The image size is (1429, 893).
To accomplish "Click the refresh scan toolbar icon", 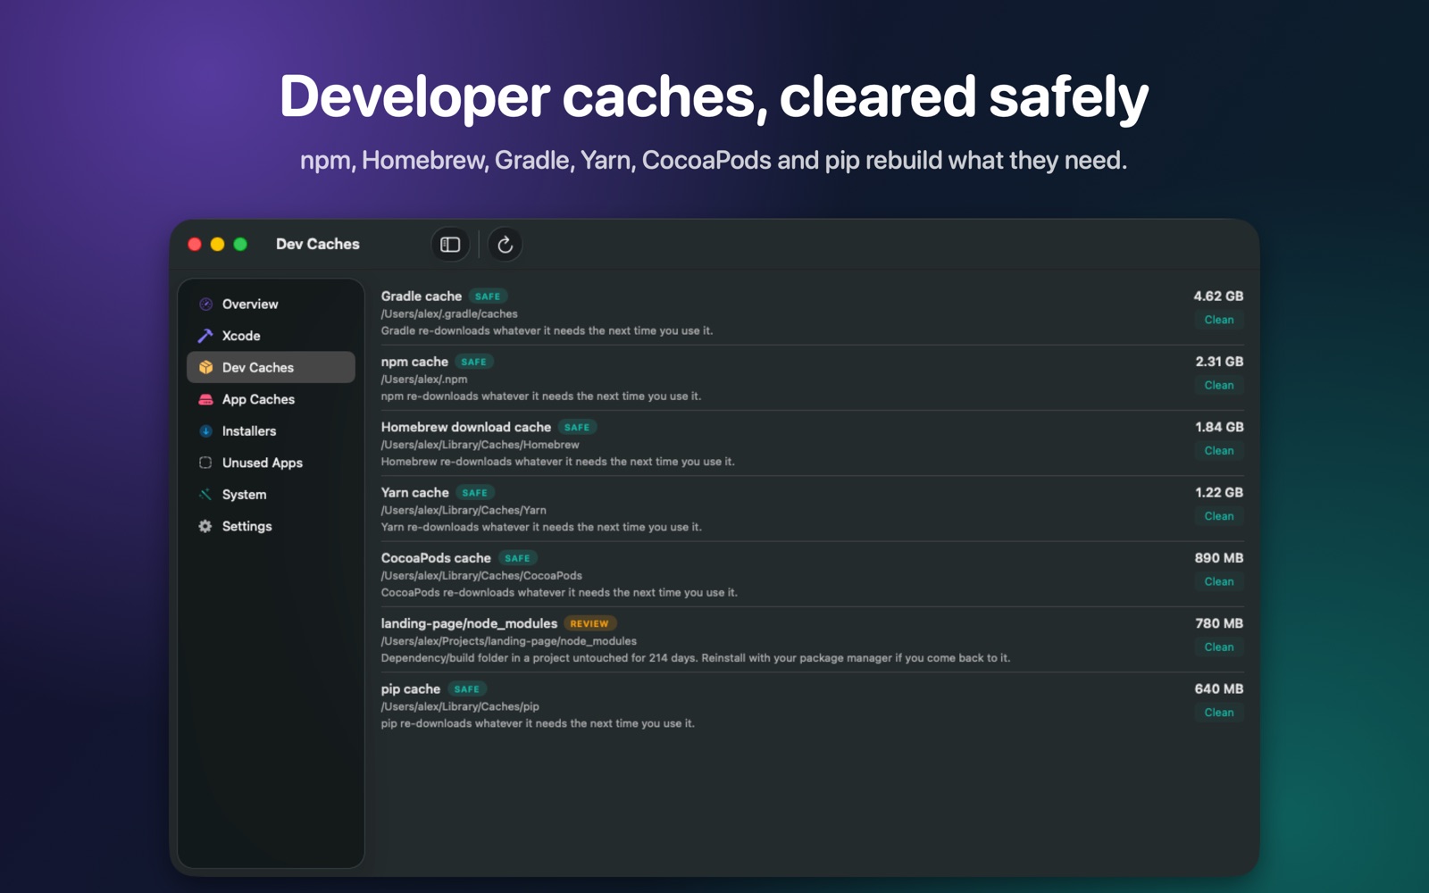I will click(x=505, y=245).
